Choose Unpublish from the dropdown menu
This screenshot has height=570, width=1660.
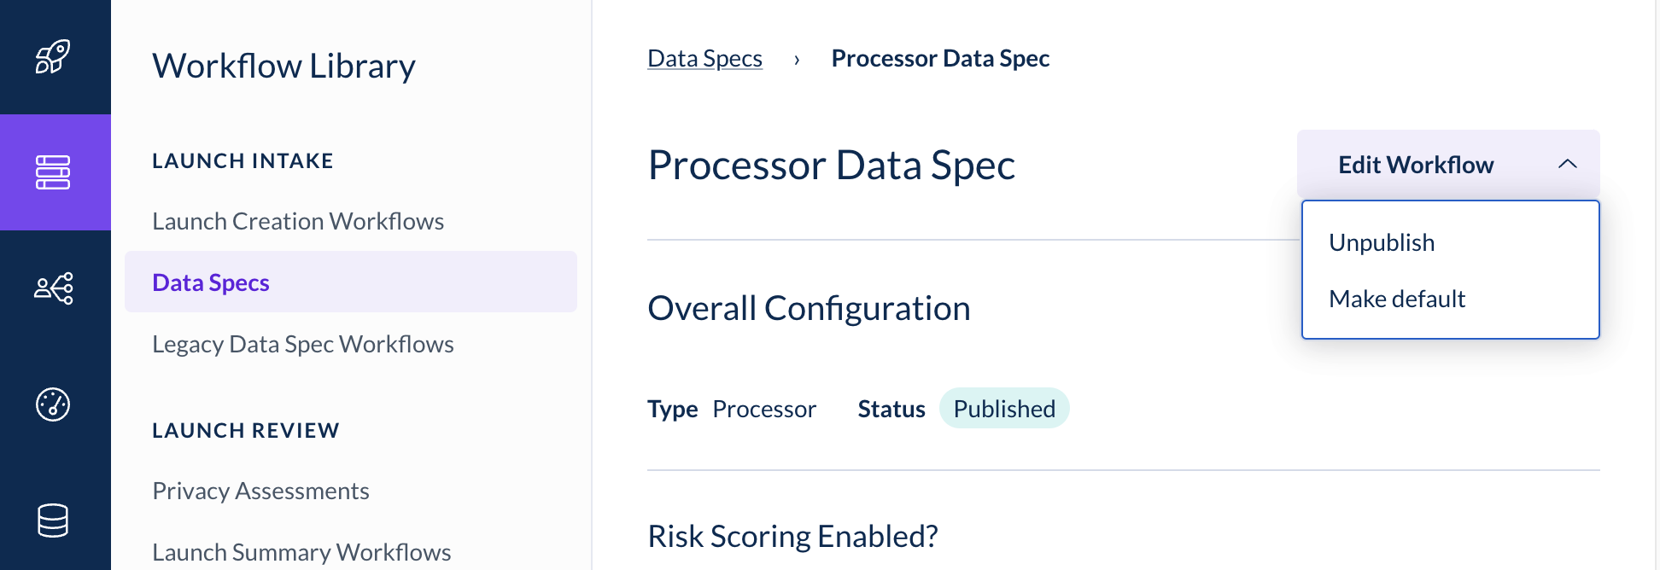[x=1381, y=243]
